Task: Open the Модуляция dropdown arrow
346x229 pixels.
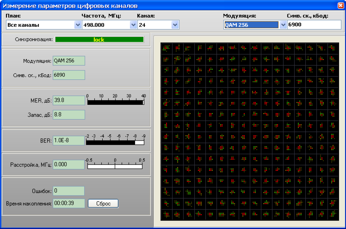Action: click(x=283, y=25)
